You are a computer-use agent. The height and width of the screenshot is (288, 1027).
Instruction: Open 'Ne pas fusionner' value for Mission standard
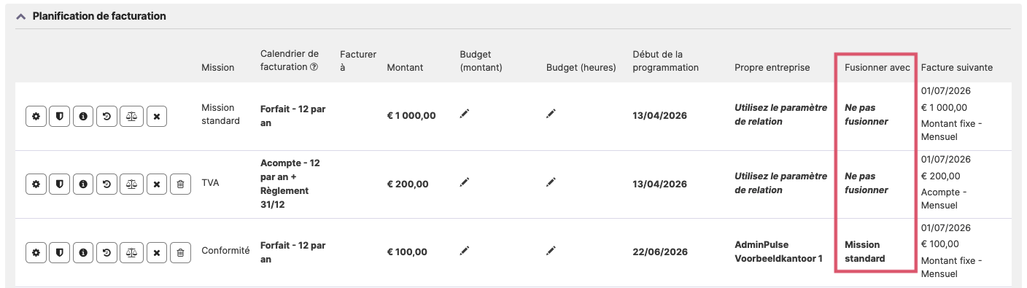tap(867, 114)
